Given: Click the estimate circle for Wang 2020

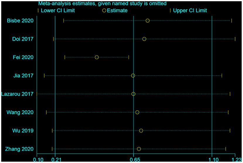Looking at the screenshot, I should point(137,112).
